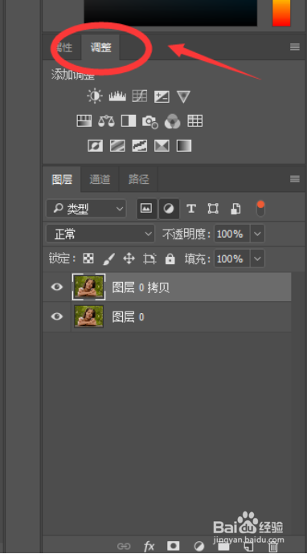This screenshot has height=554, width=307.
Task: Open the 不透明度 slider arrow
Action: (257, 234)
